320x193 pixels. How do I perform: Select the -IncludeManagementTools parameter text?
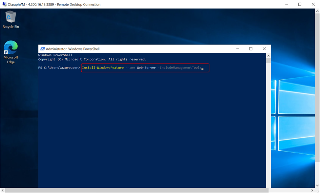point(180,68)
